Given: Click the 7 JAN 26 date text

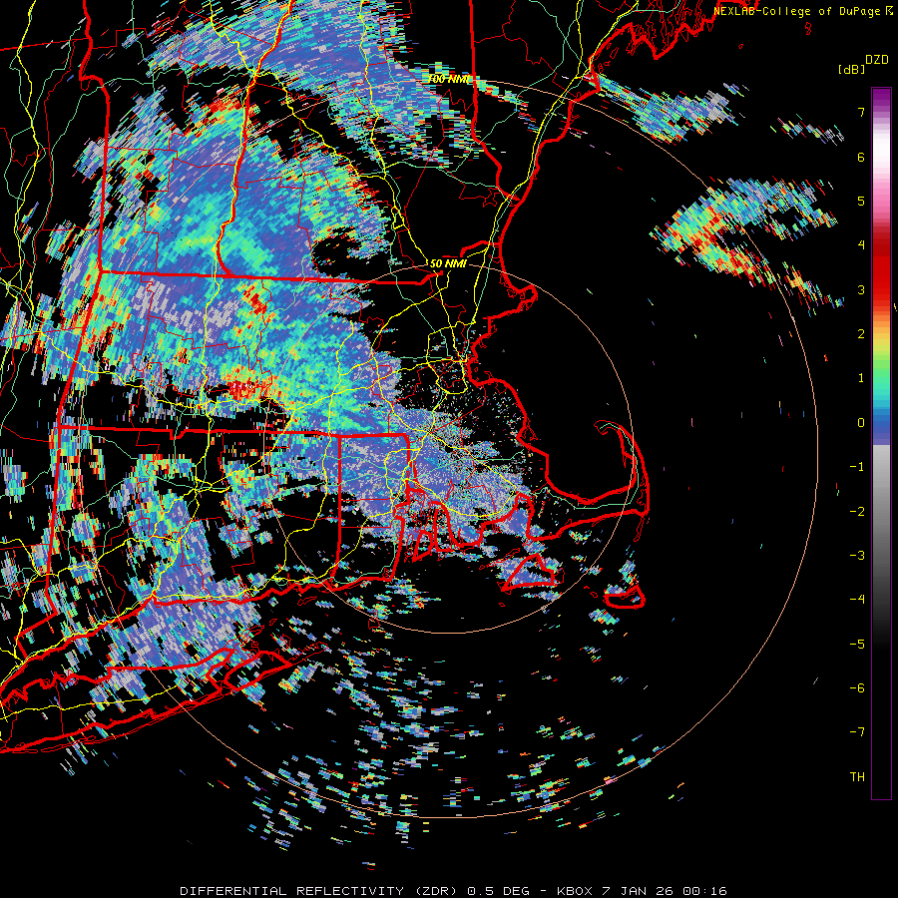Looking at the screenshot, I should point(639,891).
